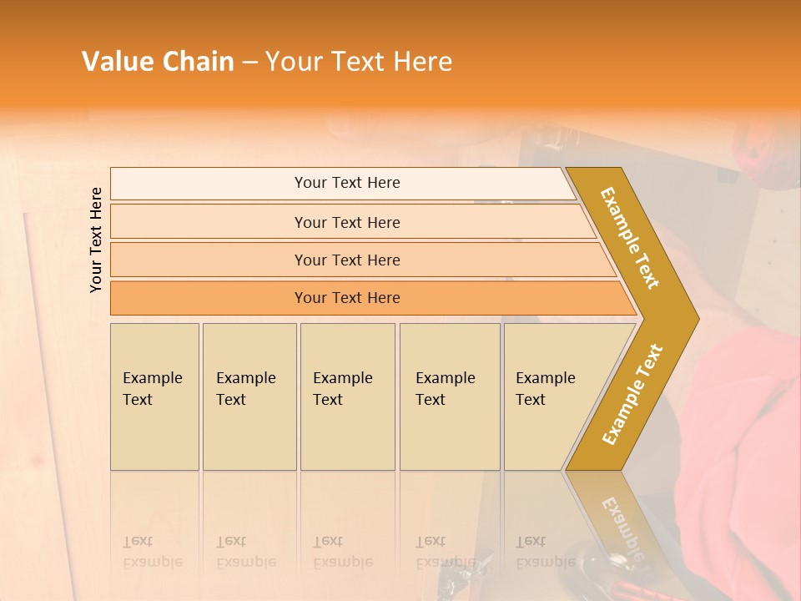
Task: Select the second 'Example Text' column box
Action: tap(249, 396)
